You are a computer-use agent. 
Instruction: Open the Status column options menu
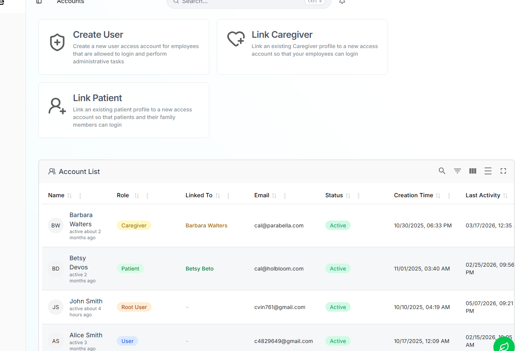[x=359, y=196]
